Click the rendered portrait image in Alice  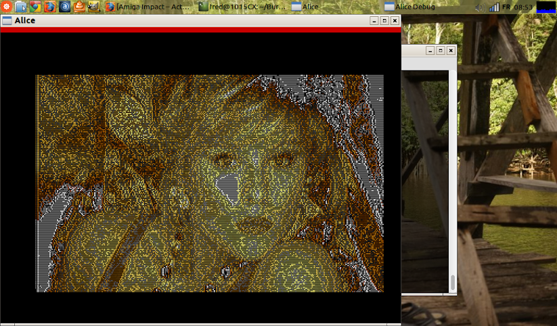click(210, 183)
